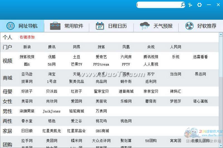The image size is (223, 148).
Task: Open the scissors screenshot tool
Action: click(190, 5)
